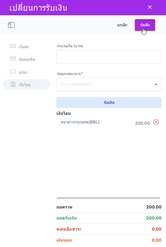Remove the ธนาคารกรุงเทพ(BBL) 200.00 entry
The image size is (166, 247).
(156, 122)
